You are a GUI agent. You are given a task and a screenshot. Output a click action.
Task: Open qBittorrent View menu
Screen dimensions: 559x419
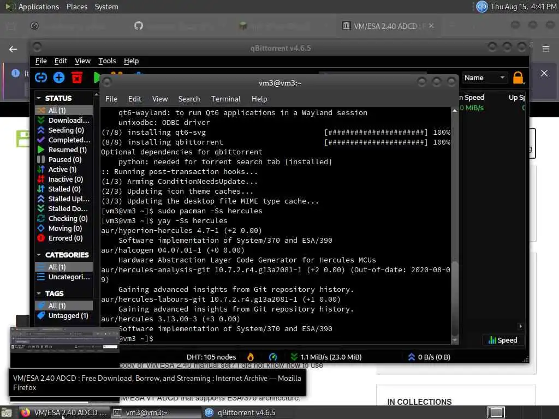tap(83, 61)
